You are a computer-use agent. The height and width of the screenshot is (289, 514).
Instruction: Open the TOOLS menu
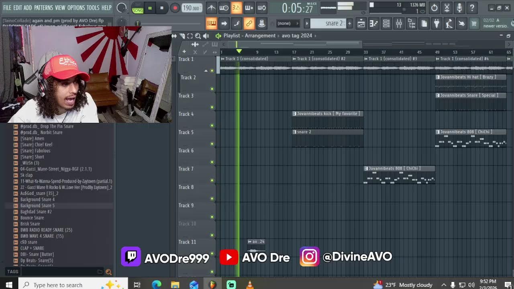point(93,8)
